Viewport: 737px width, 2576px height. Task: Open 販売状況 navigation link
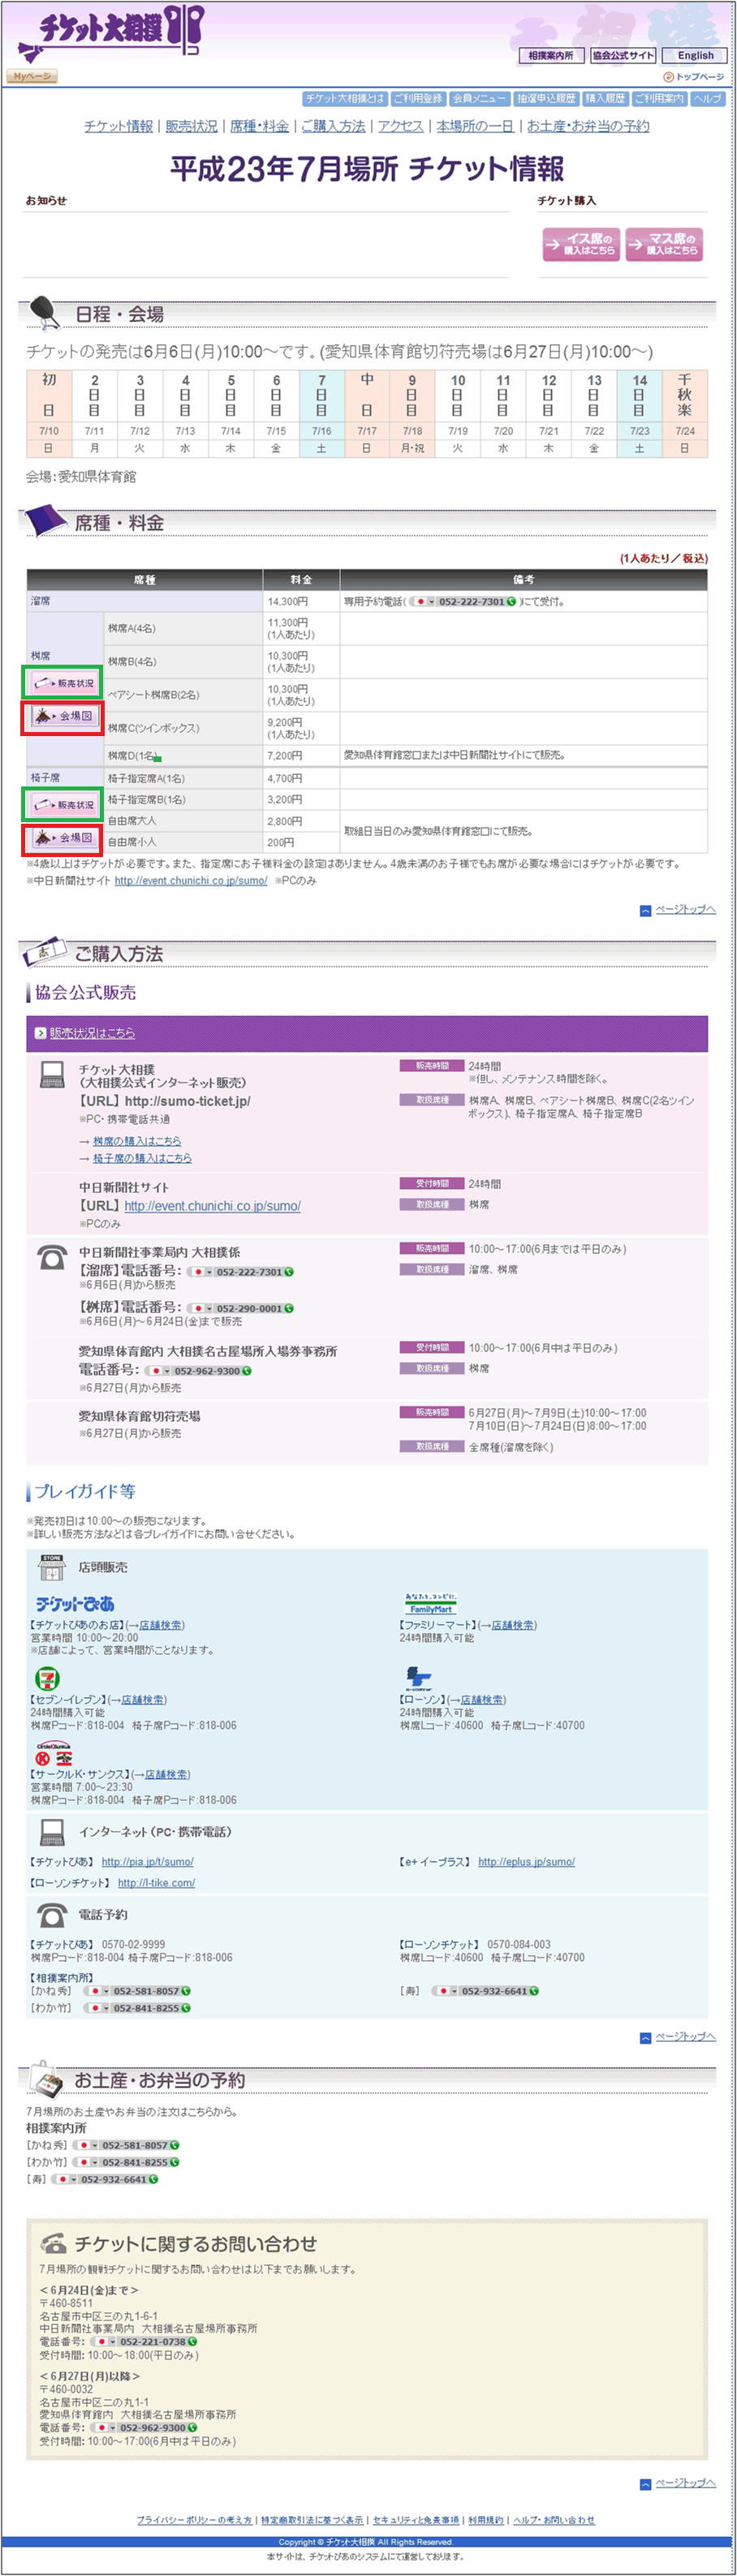(x=191, y=126)
